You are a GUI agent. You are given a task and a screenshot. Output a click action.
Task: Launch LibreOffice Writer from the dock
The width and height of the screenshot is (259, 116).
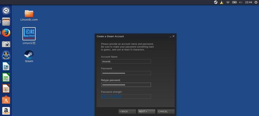click(x=6, y=66)
